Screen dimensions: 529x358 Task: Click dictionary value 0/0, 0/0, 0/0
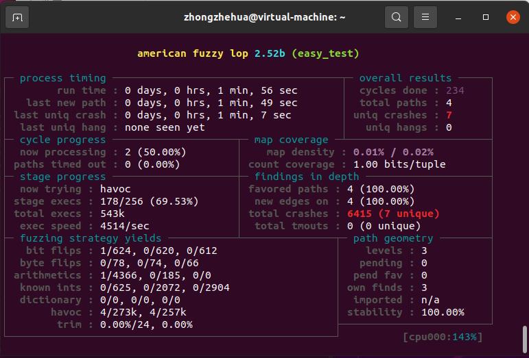pyautogui.click(x=140, y=300)
